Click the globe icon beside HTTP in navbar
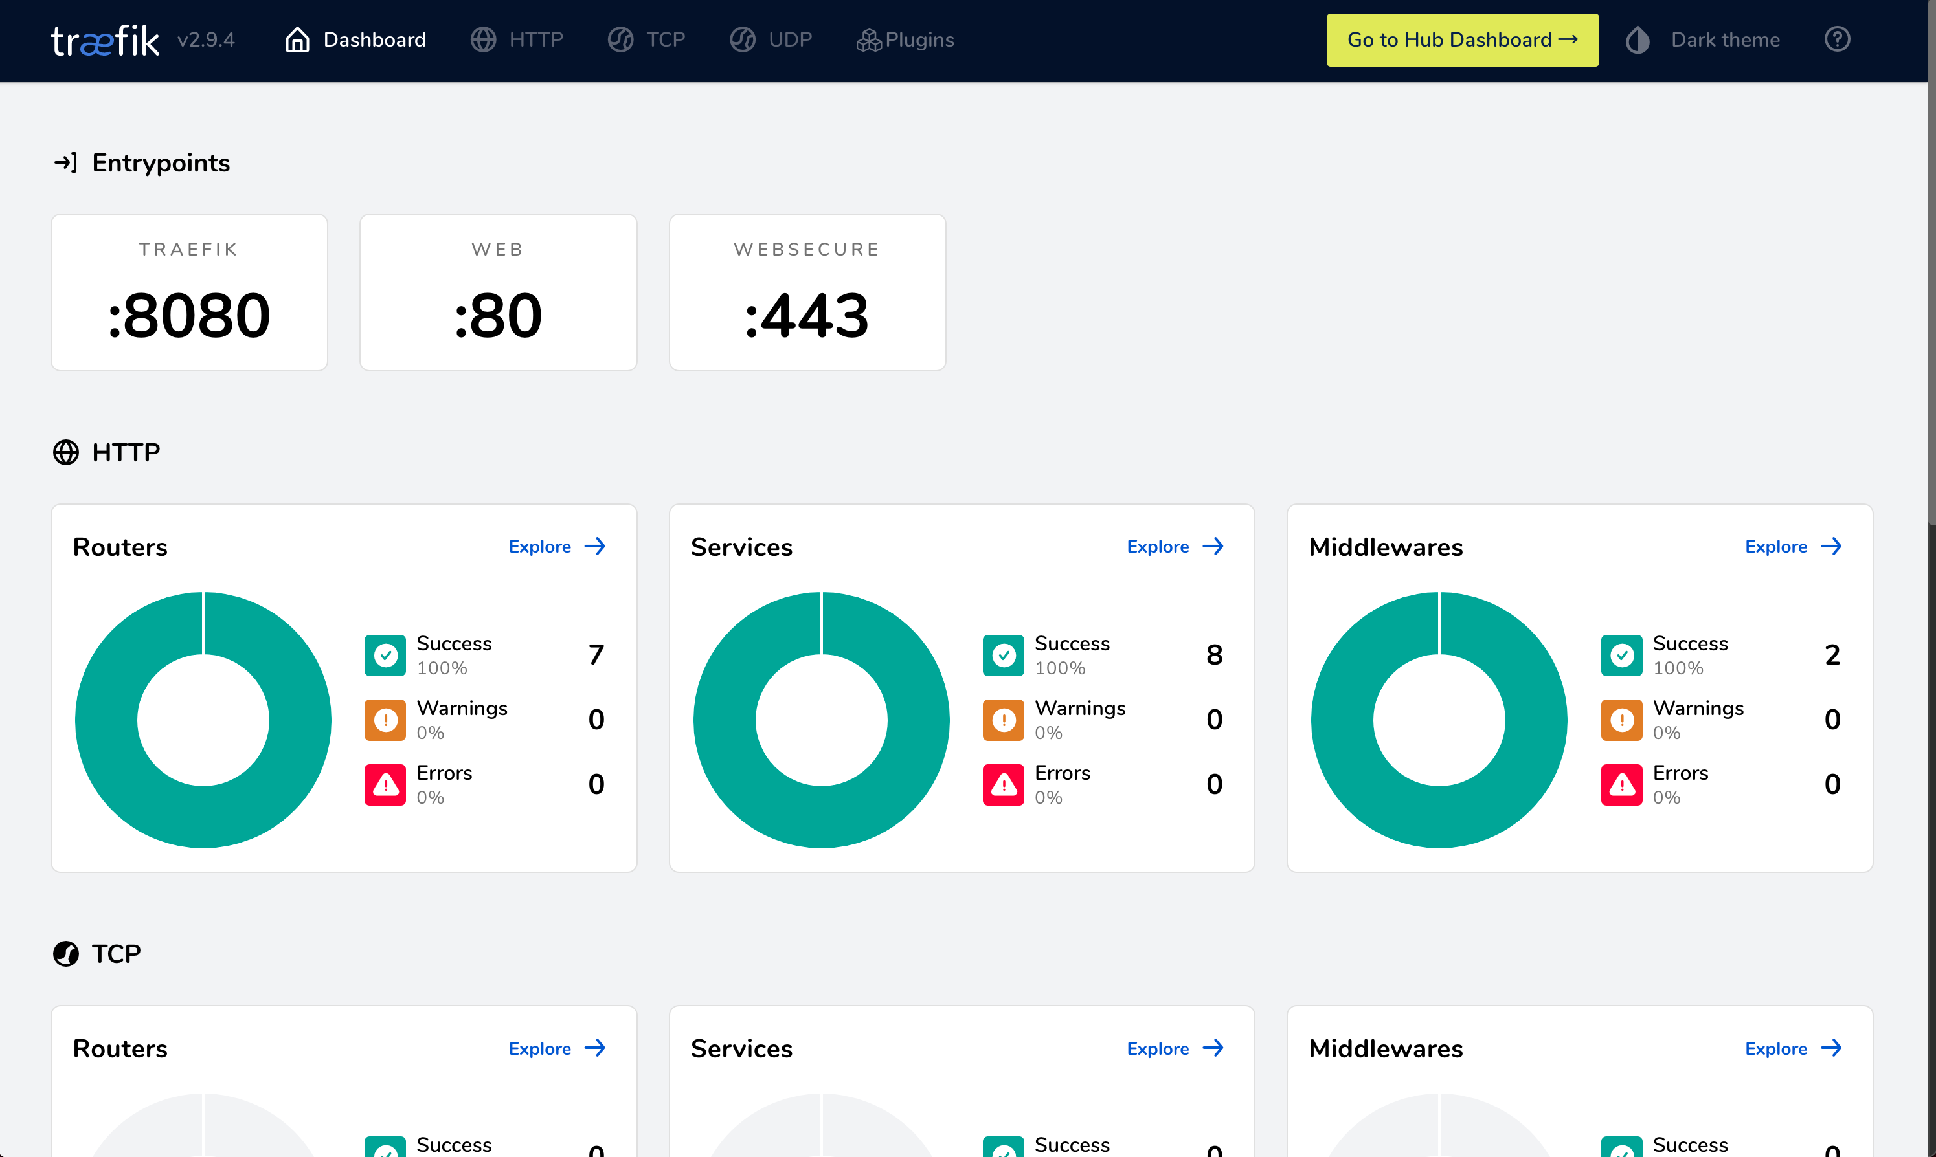 click(x=484, y=39)
